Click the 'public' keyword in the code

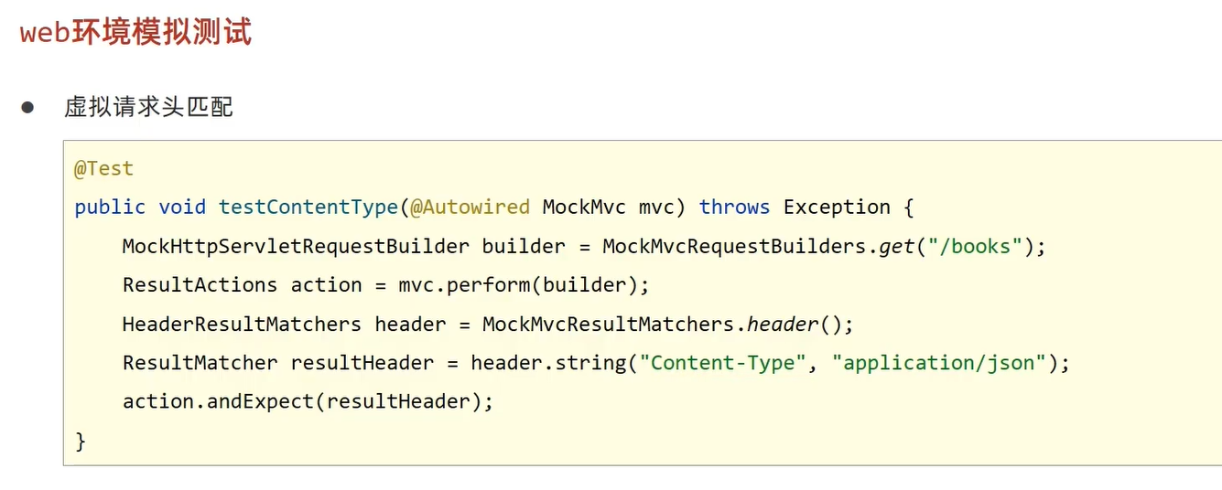point(109,208)
